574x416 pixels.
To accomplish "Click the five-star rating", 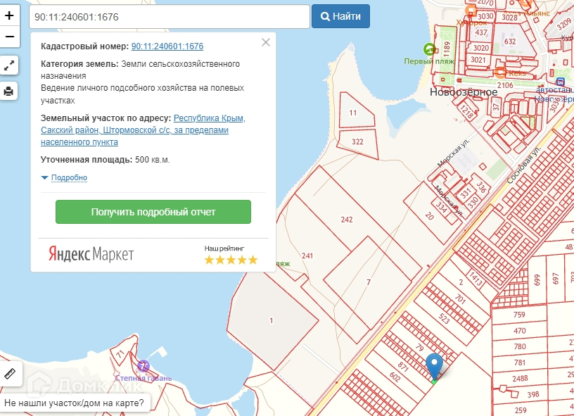I will coord(231,260).
